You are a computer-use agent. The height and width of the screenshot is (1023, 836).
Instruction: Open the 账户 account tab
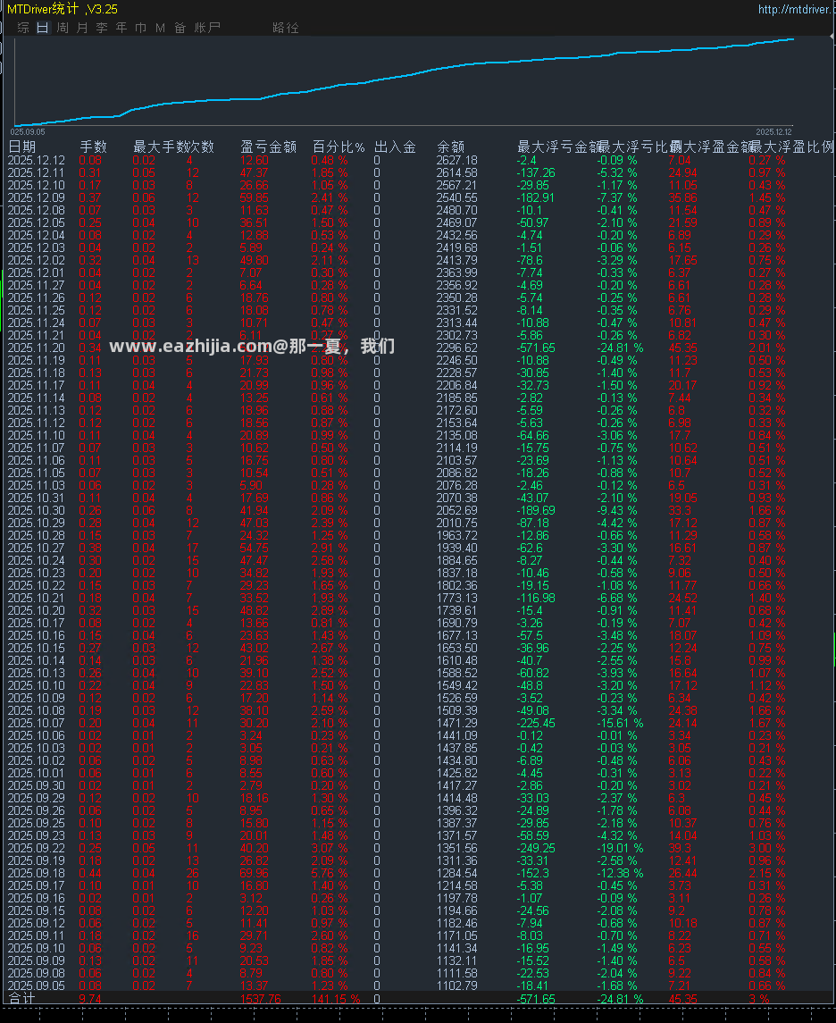[207, 28]
